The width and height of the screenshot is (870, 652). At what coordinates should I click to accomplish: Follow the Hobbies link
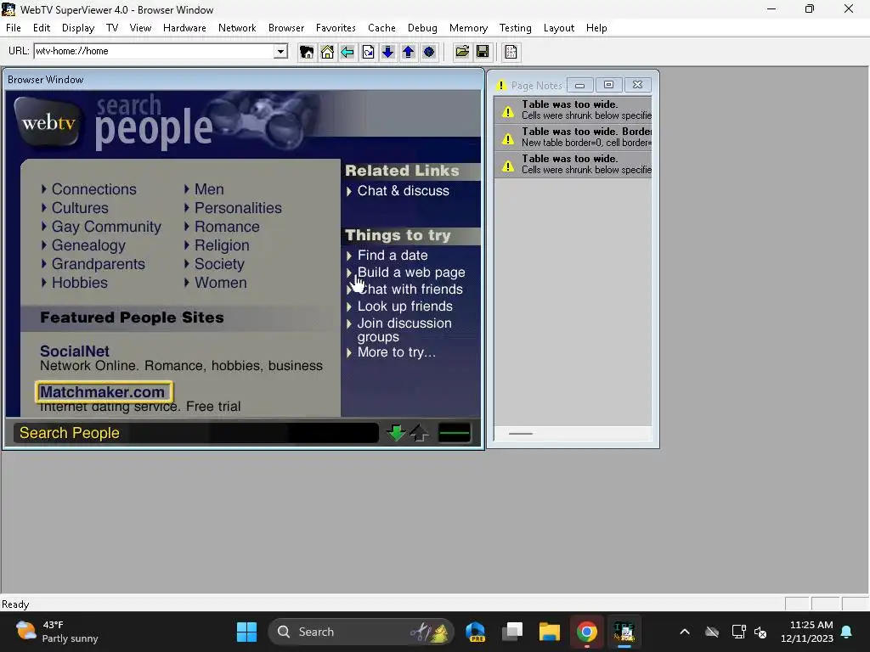pos(79,283)
